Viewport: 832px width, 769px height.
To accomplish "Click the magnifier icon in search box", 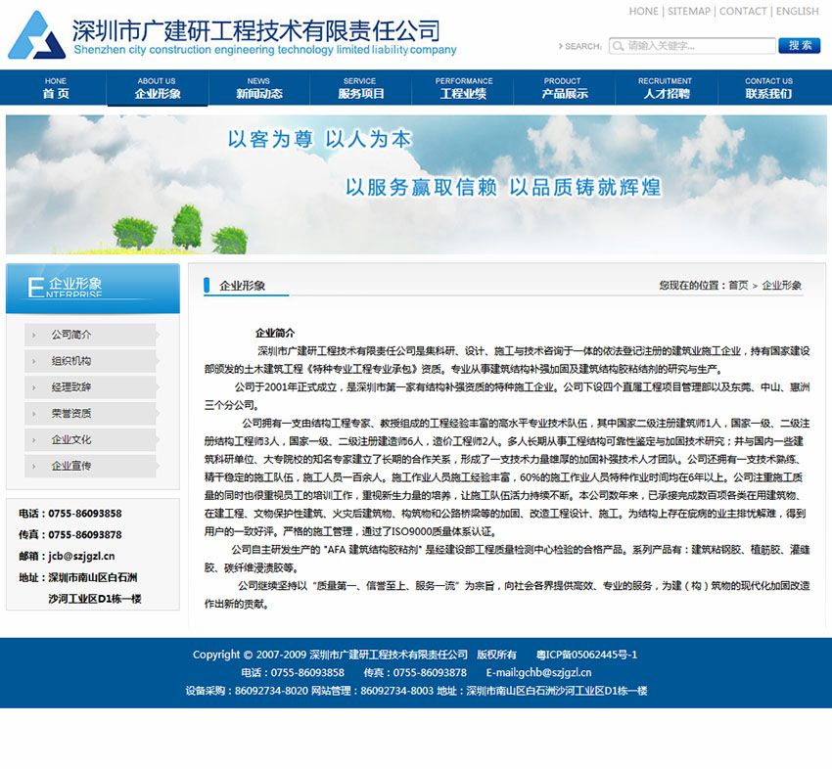I will [618, 45].
